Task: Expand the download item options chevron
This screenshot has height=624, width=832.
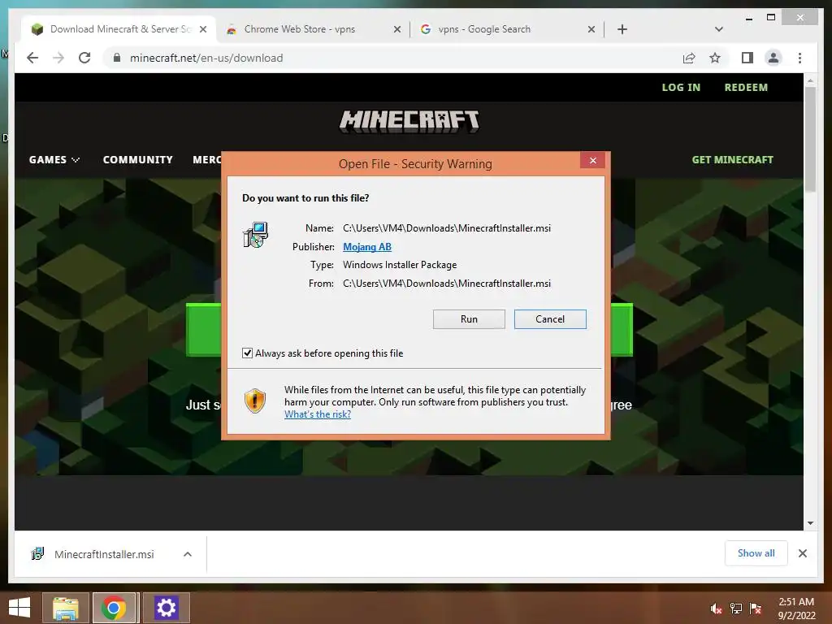Action: pyautogui.click(x=188, y=554)
